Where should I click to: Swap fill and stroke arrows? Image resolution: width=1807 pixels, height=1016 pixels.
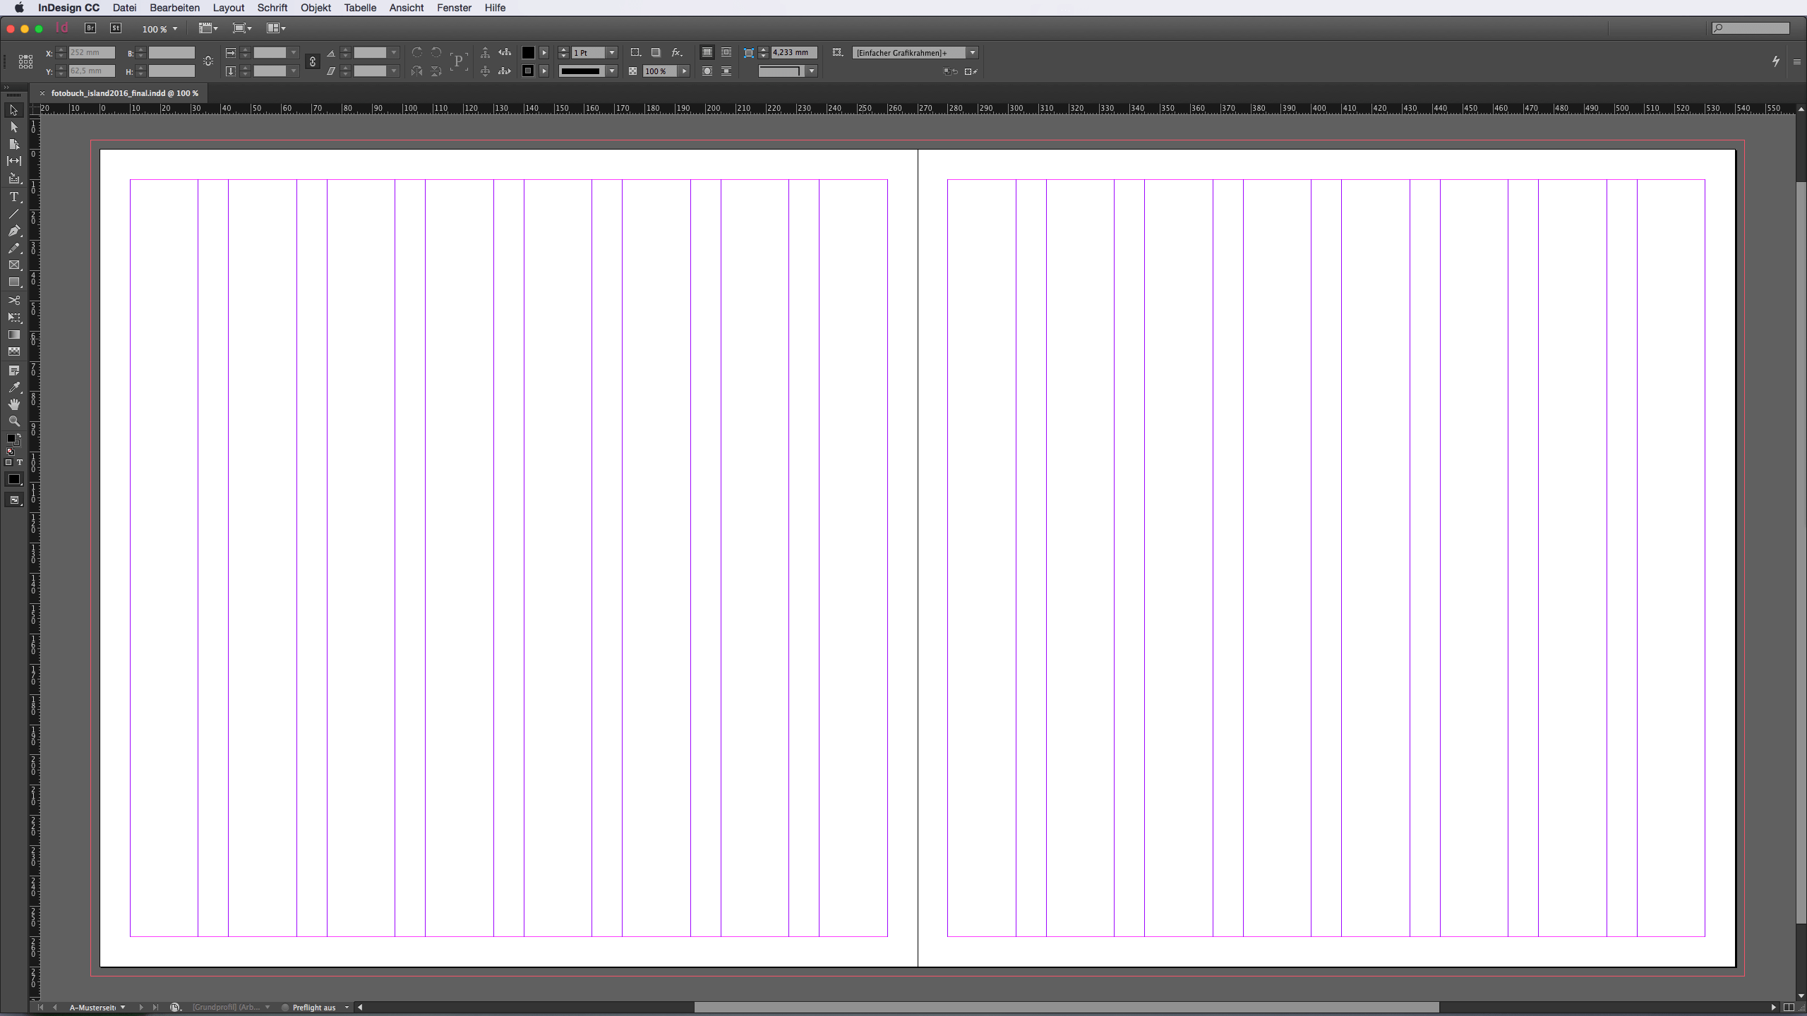[x=19, y=435]
